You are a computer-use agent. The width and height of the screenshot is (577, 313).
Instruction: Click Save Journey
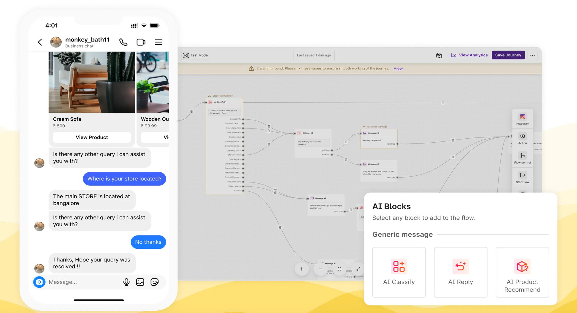click(508, 55)
